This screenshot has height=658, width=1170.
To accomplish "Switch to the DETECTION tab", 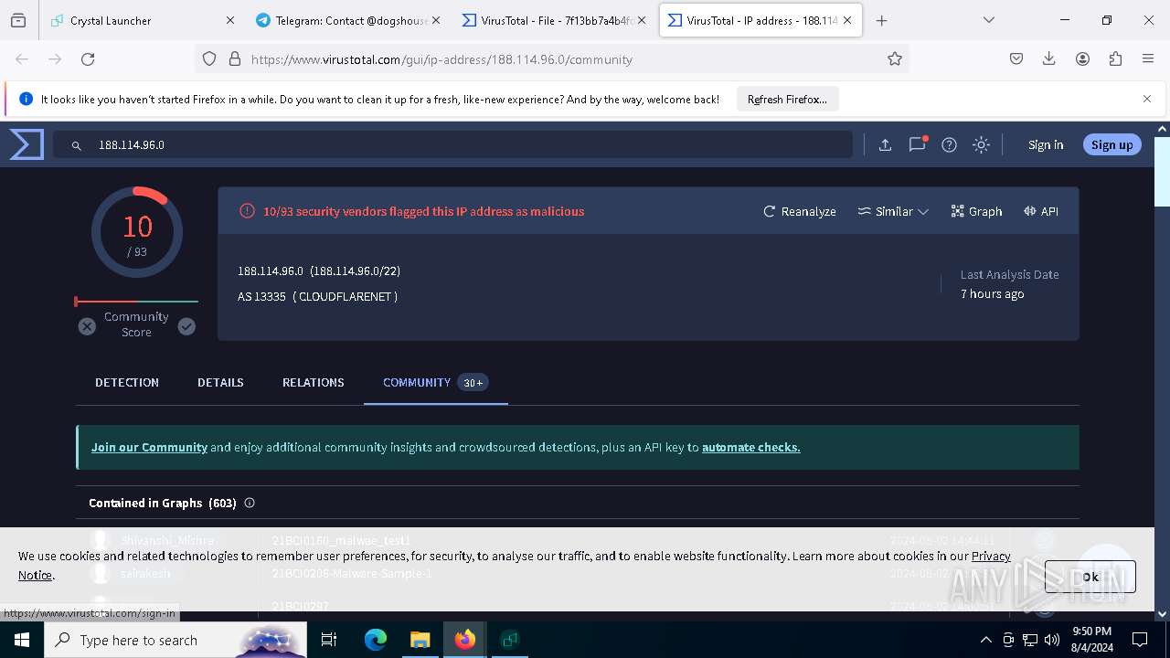I will (x=127, y=382).
